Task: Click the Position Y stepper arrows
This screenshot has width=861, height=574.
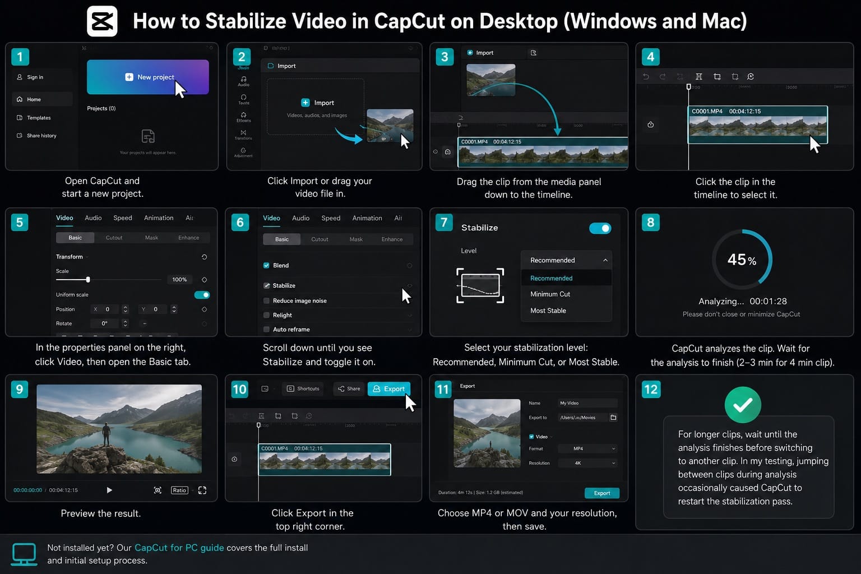Action: point(174,309)
